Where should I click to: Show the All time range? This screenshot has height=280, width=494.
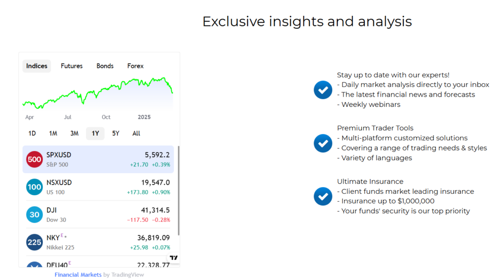coord(137,133)
